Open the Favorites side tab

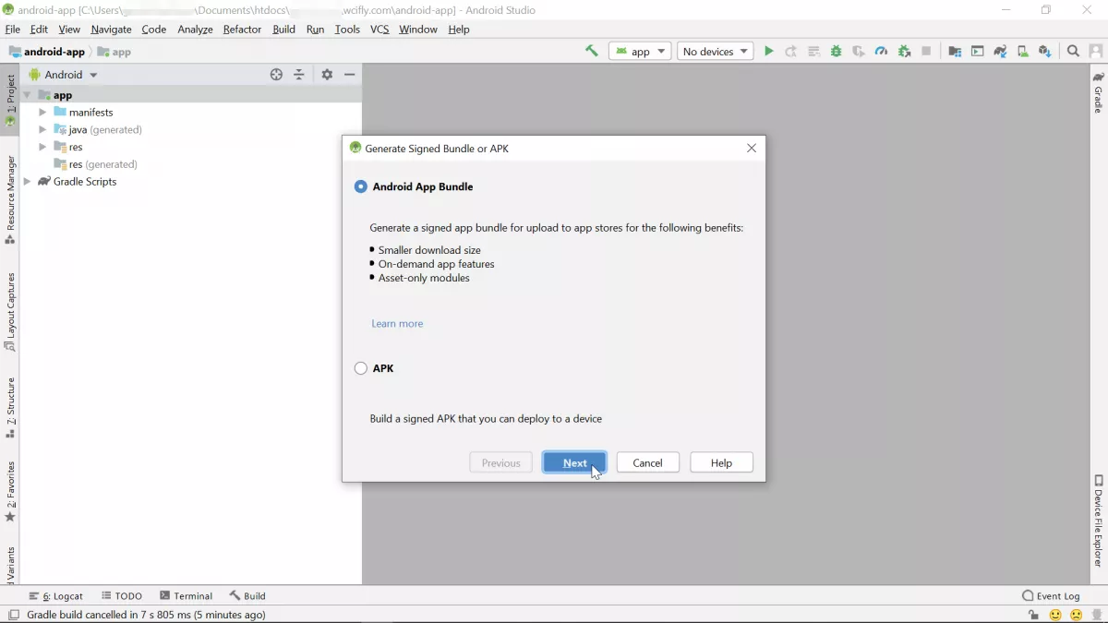[10, 491]
